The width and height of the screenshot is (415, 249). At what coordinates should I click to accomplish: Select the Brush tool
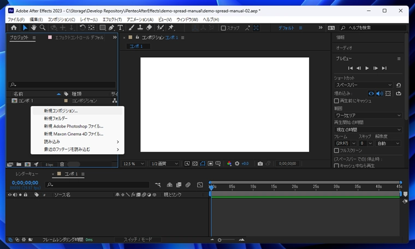(132, 27)
